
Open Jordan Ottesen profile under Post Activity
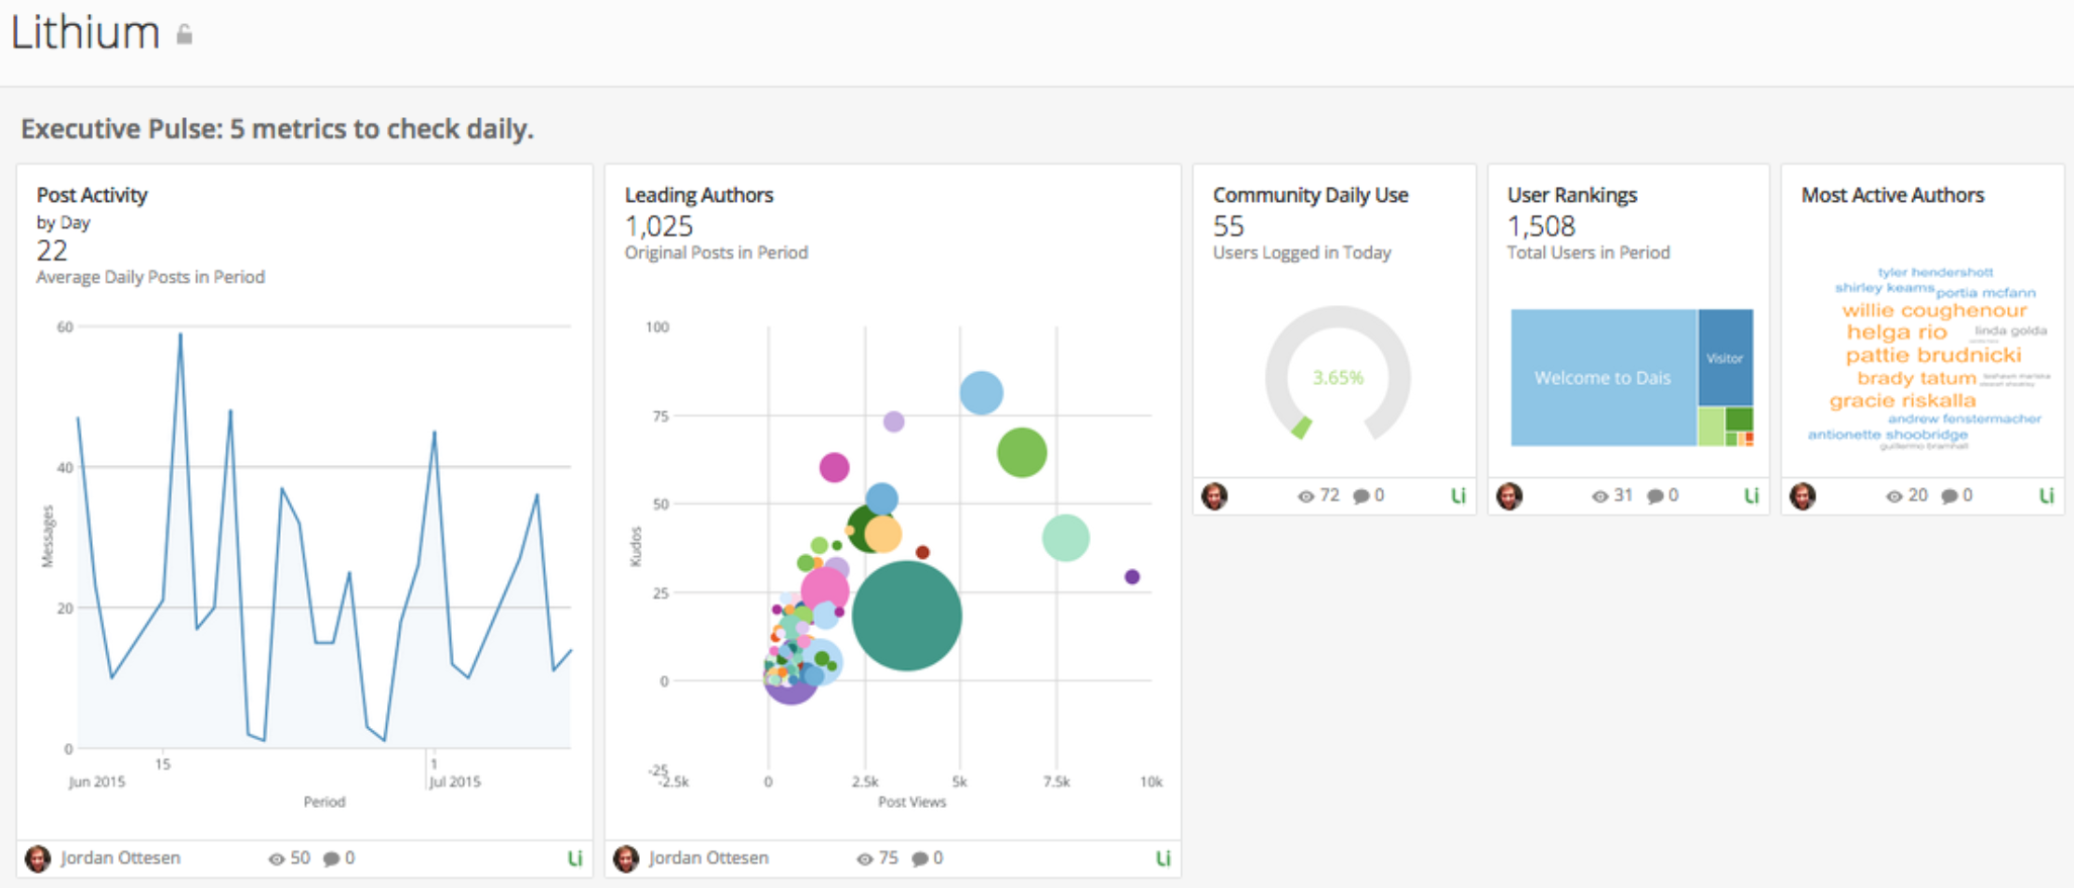pos(121,858)
